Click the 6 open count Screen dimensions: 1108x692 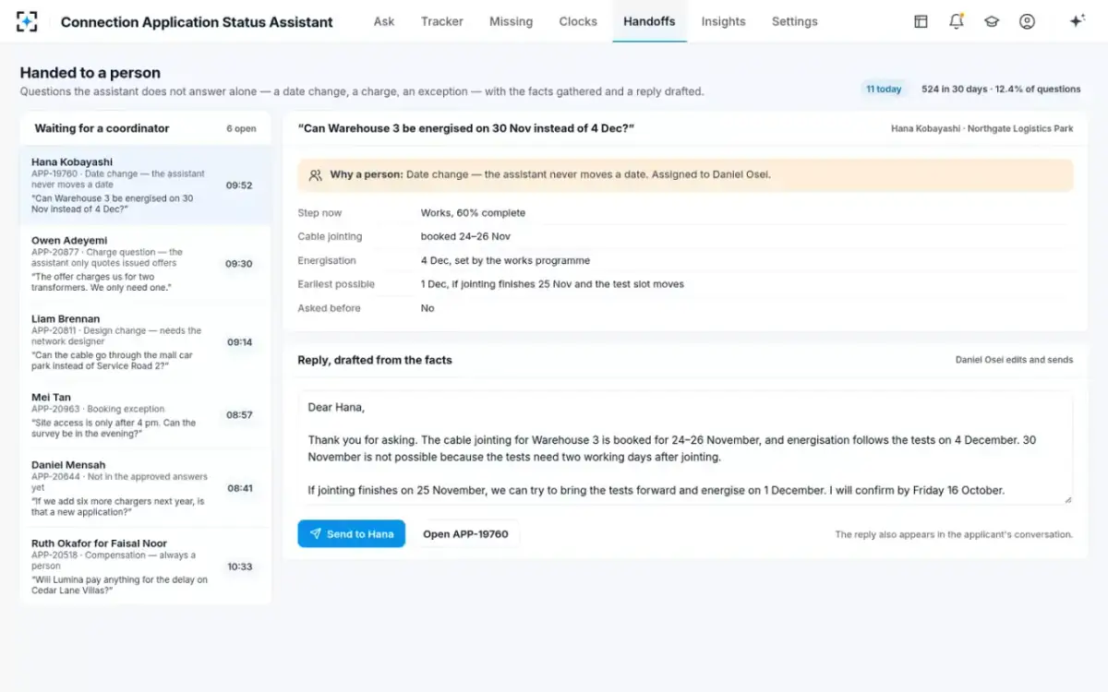(x=241, y=129)
